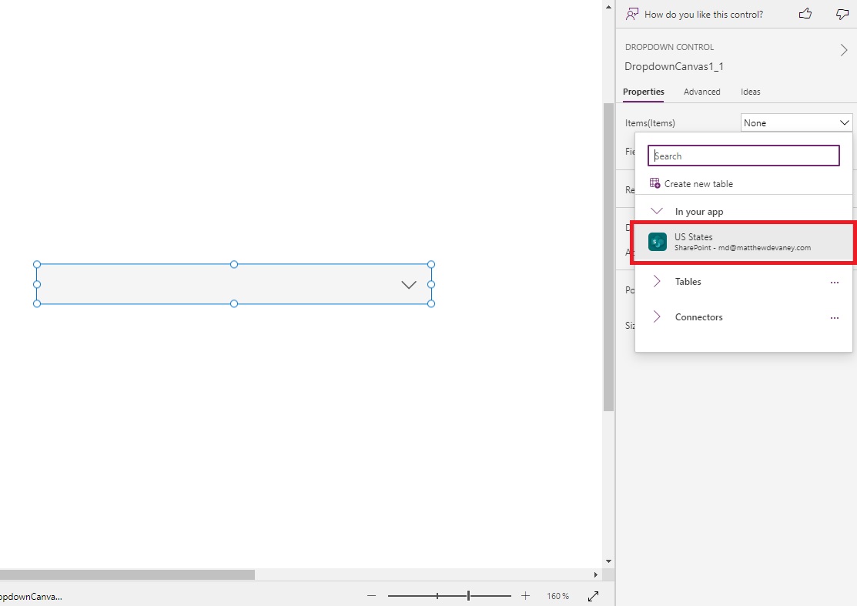Viewport: 857px width, 606px height.
Task: Switch to the Ideas tab
Action: tap(750, 92)
